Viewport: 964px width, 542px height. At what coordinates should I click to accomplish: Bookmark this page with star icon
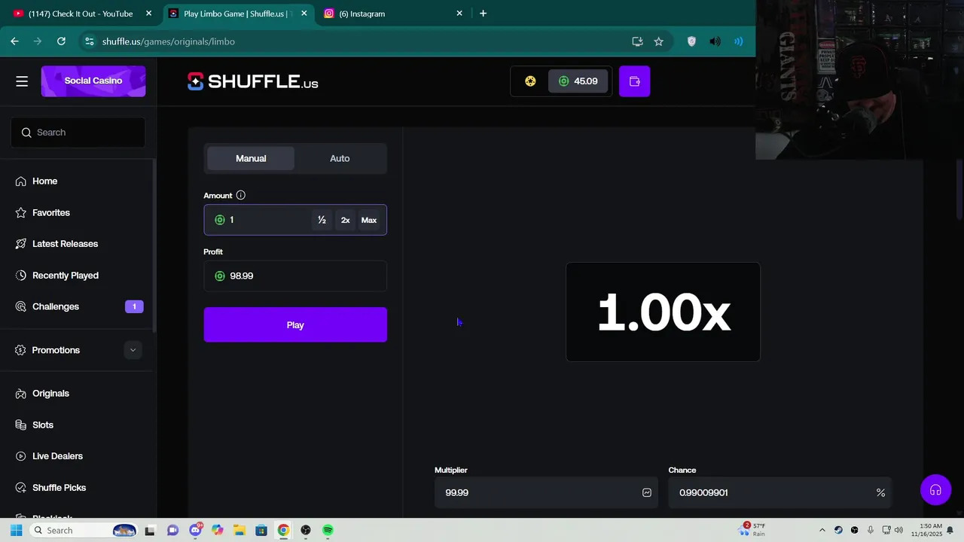658,41
